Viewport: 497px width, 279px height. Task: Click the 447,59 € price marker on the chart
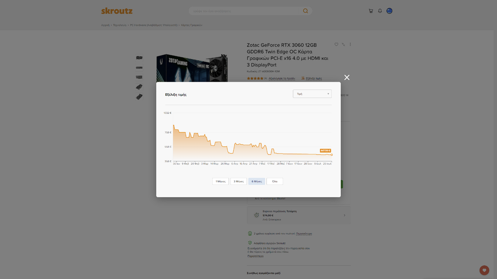(x=325, y=151)
